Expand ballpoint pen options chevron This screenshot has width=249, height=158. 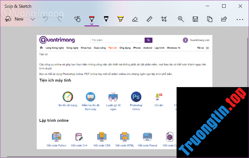pyautogui.click(x=92, y=24)
